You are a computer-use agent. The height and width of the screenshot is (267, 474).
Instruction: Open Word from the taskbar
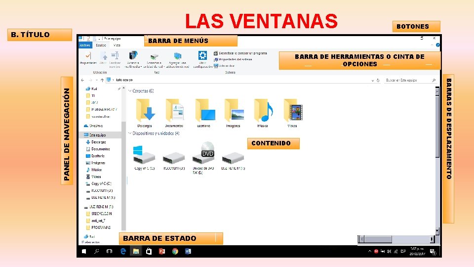click(188, 251)
